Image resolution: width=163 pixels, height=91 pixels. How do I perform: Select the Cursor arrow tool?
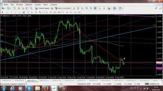pos(3,12)
